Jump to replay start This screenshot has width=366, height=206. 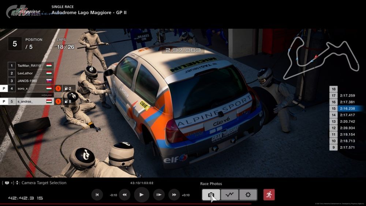[97, 195]
